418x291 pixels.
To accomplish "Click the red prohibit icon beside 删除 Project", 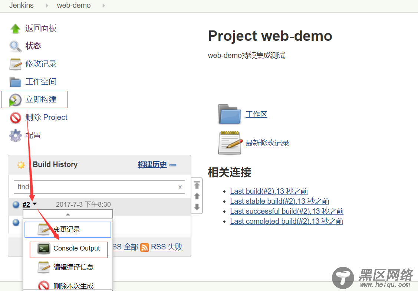I will 16,118.
